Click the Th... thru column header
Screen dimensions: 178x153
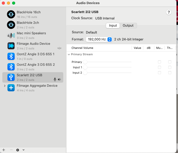[170, 48]
